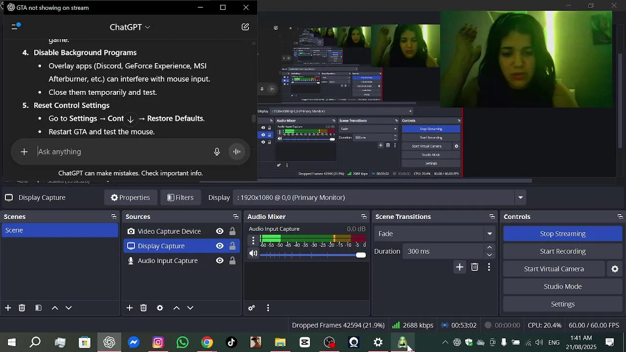
Task: Open source Filters button
Action: (x=180, y=198)
